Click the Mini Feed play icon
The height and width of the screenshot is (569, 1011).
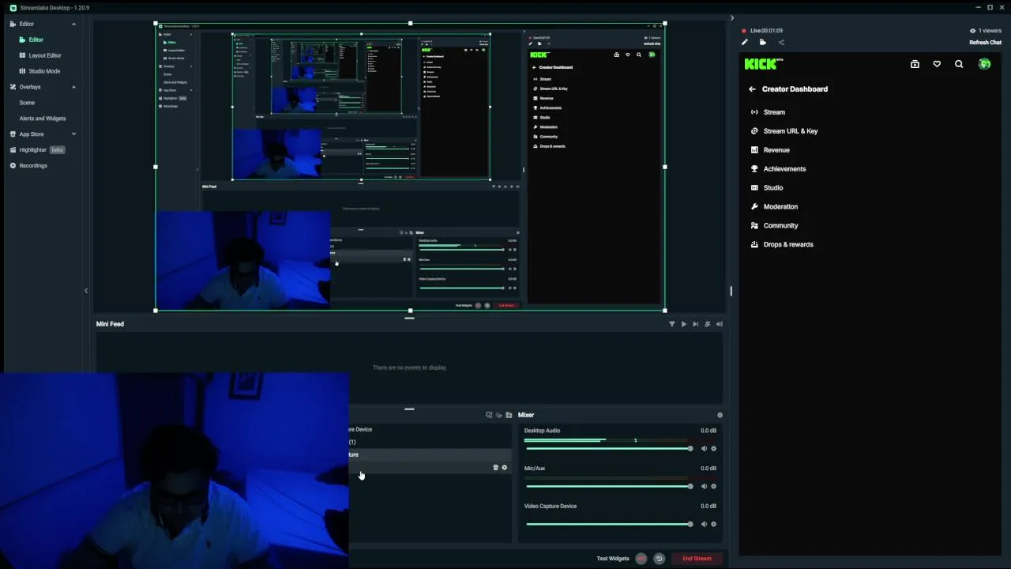coord(684,324)
